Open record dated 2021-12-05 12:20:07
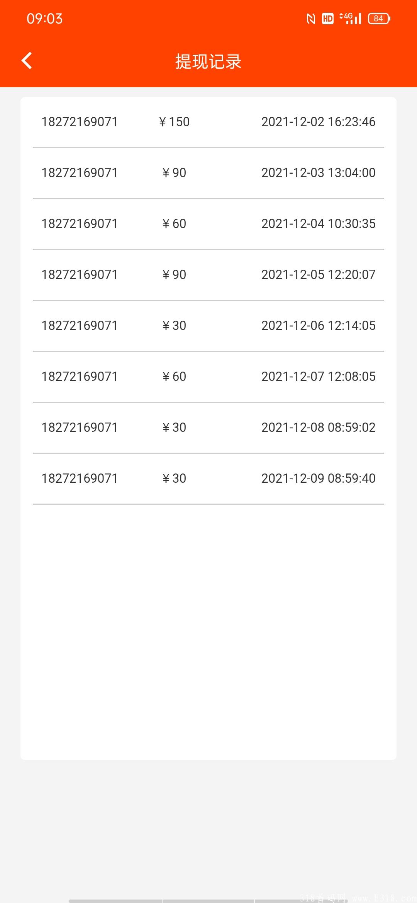The height and width of the screenshot is (903, 417). (x=208, y=275)
